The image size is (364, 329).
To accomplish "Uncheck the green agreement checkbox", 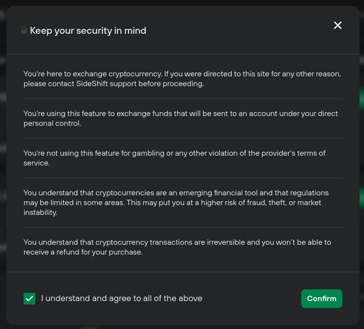I will 29,299.
